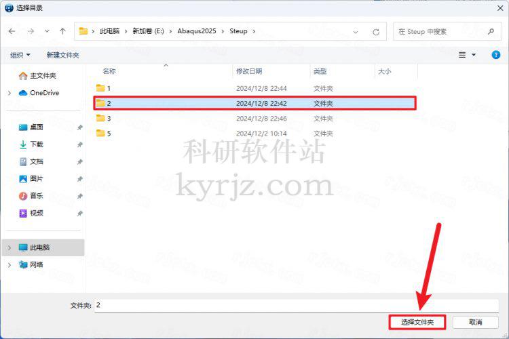Select 网络 in the sidebar
509x339 pixels.
31,264
